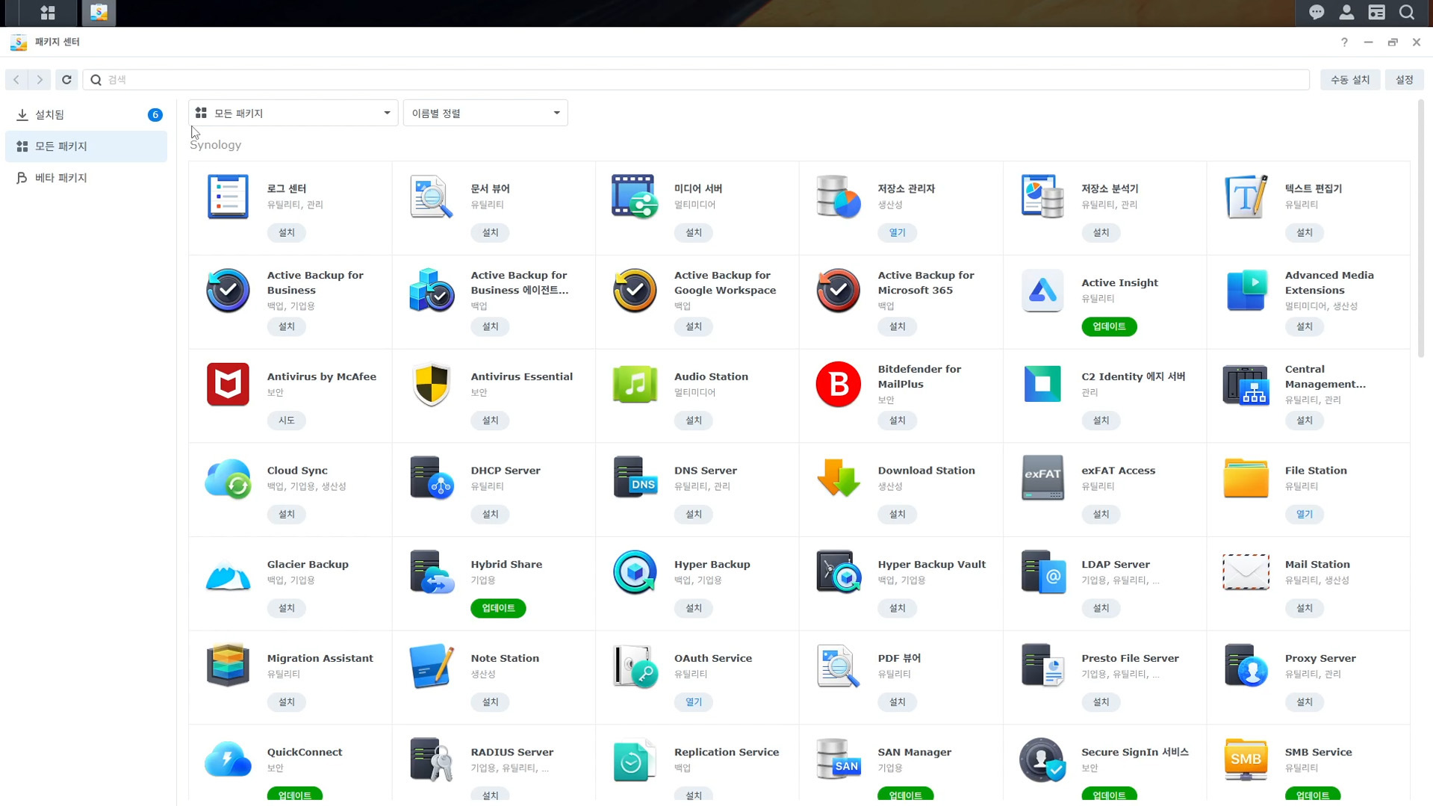Open the notifications chat bubble icon
This screenshot has width=1433, height=806.
pyautogui.click(x=1317, y=13)
